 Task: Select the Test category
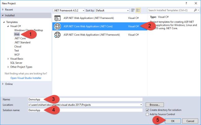(x=16, y=51)
